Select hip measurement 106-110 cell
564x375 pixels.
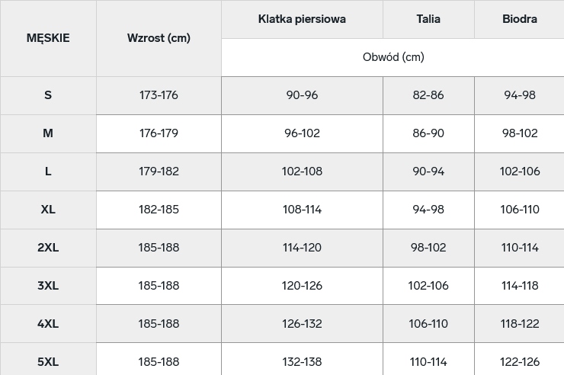(x=520, y=210)
